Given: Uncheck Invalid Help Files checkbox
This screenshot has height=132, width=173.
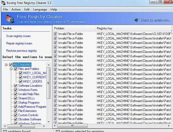Looking at the screenshot, I should pyautogui.click(x=16, y=94).
